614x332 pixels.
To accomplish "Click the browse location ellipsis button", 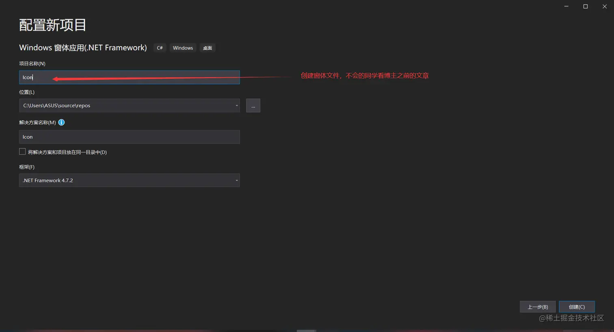I will pyautogui.click(x=253, y=106).
